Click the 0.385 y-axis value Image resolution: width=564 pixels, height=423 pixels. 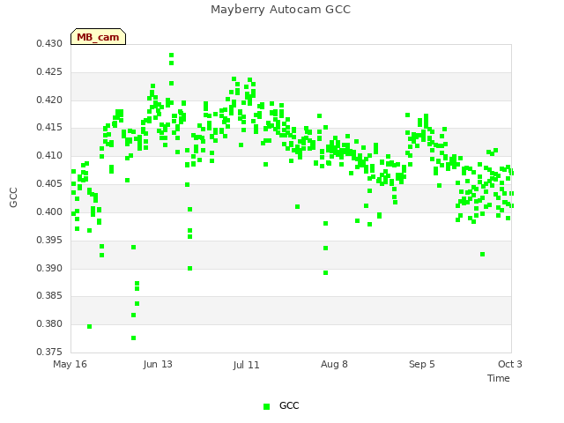click(49, 296)
